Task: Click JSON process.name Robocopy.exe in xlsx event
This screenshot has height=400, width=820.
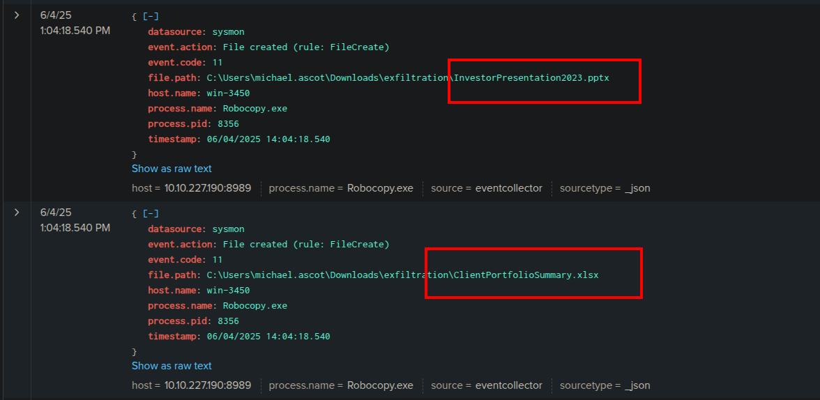Action: pos(255,306)
